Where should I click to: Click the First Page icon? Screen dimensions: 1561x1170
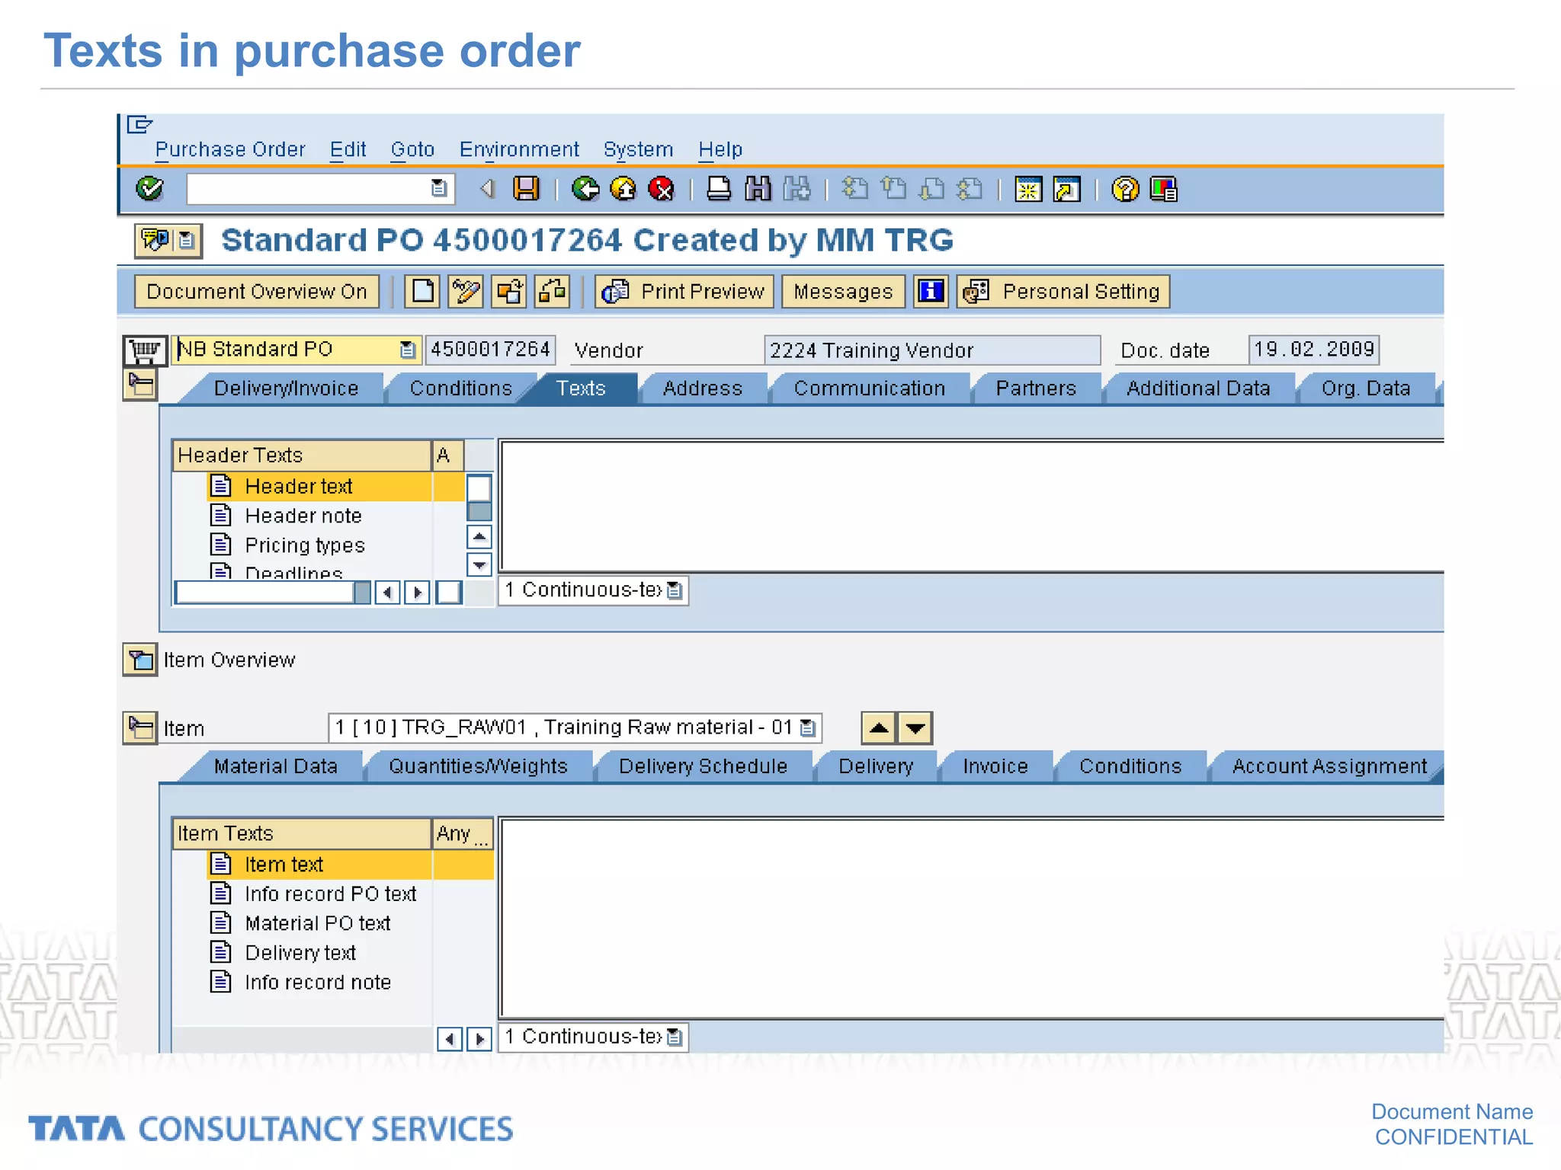coord(855,189)
